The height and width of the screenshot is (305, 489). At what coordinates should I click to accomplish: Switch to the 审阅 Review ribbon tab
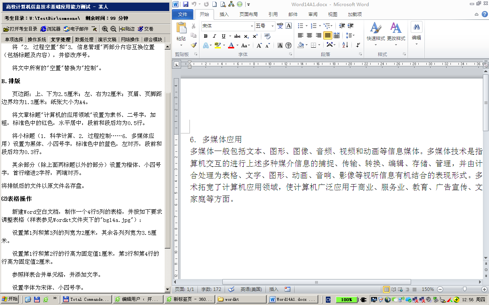click(x=313, y=14)
